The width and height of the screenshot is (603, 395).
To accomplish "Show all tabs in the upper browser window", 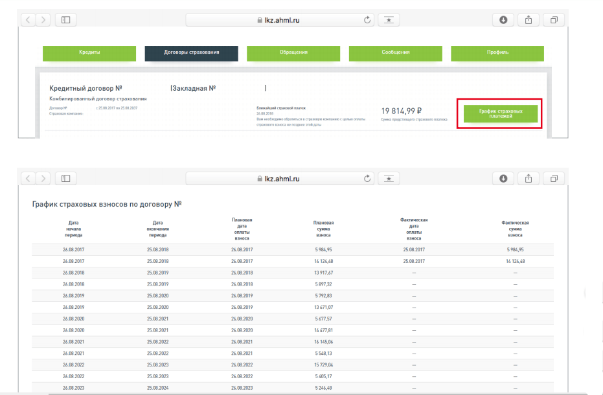I will tap(554, 20).
